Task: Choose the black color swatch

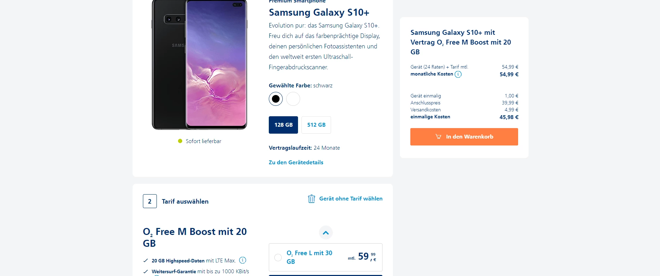Action: tap(276, 99)
